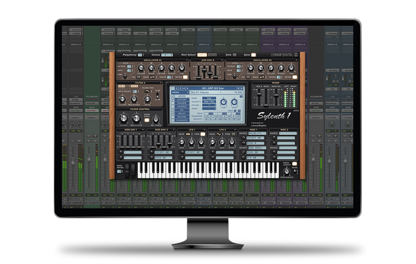
Task: Toggle the Sync button
Action: [253, 55]
